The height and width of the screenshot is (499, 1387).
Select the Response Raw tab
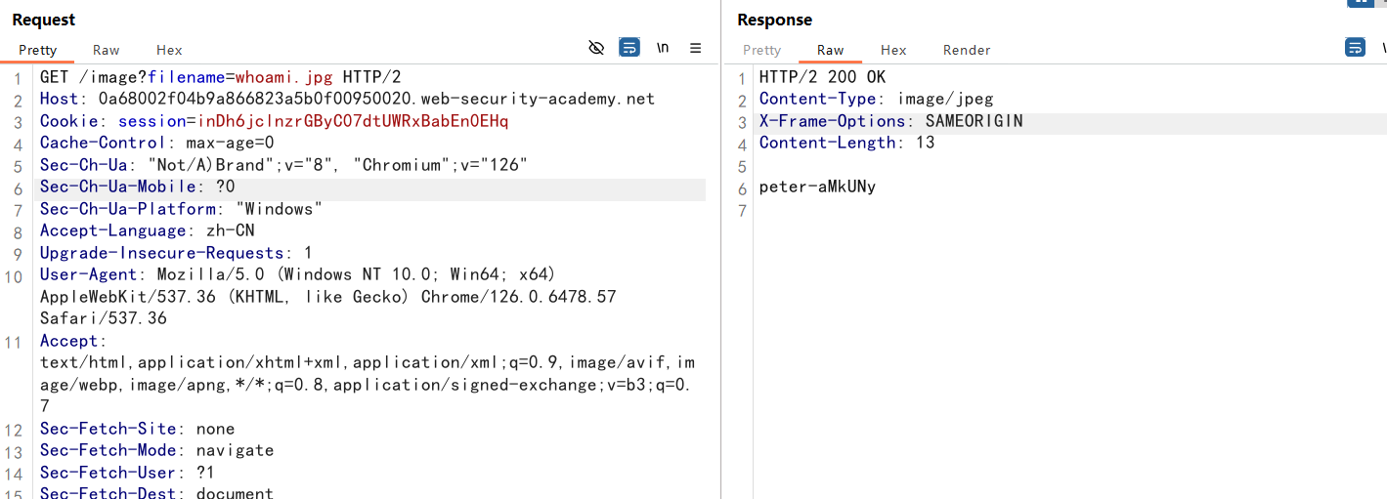pyautogui.click(x=830, y=50)
